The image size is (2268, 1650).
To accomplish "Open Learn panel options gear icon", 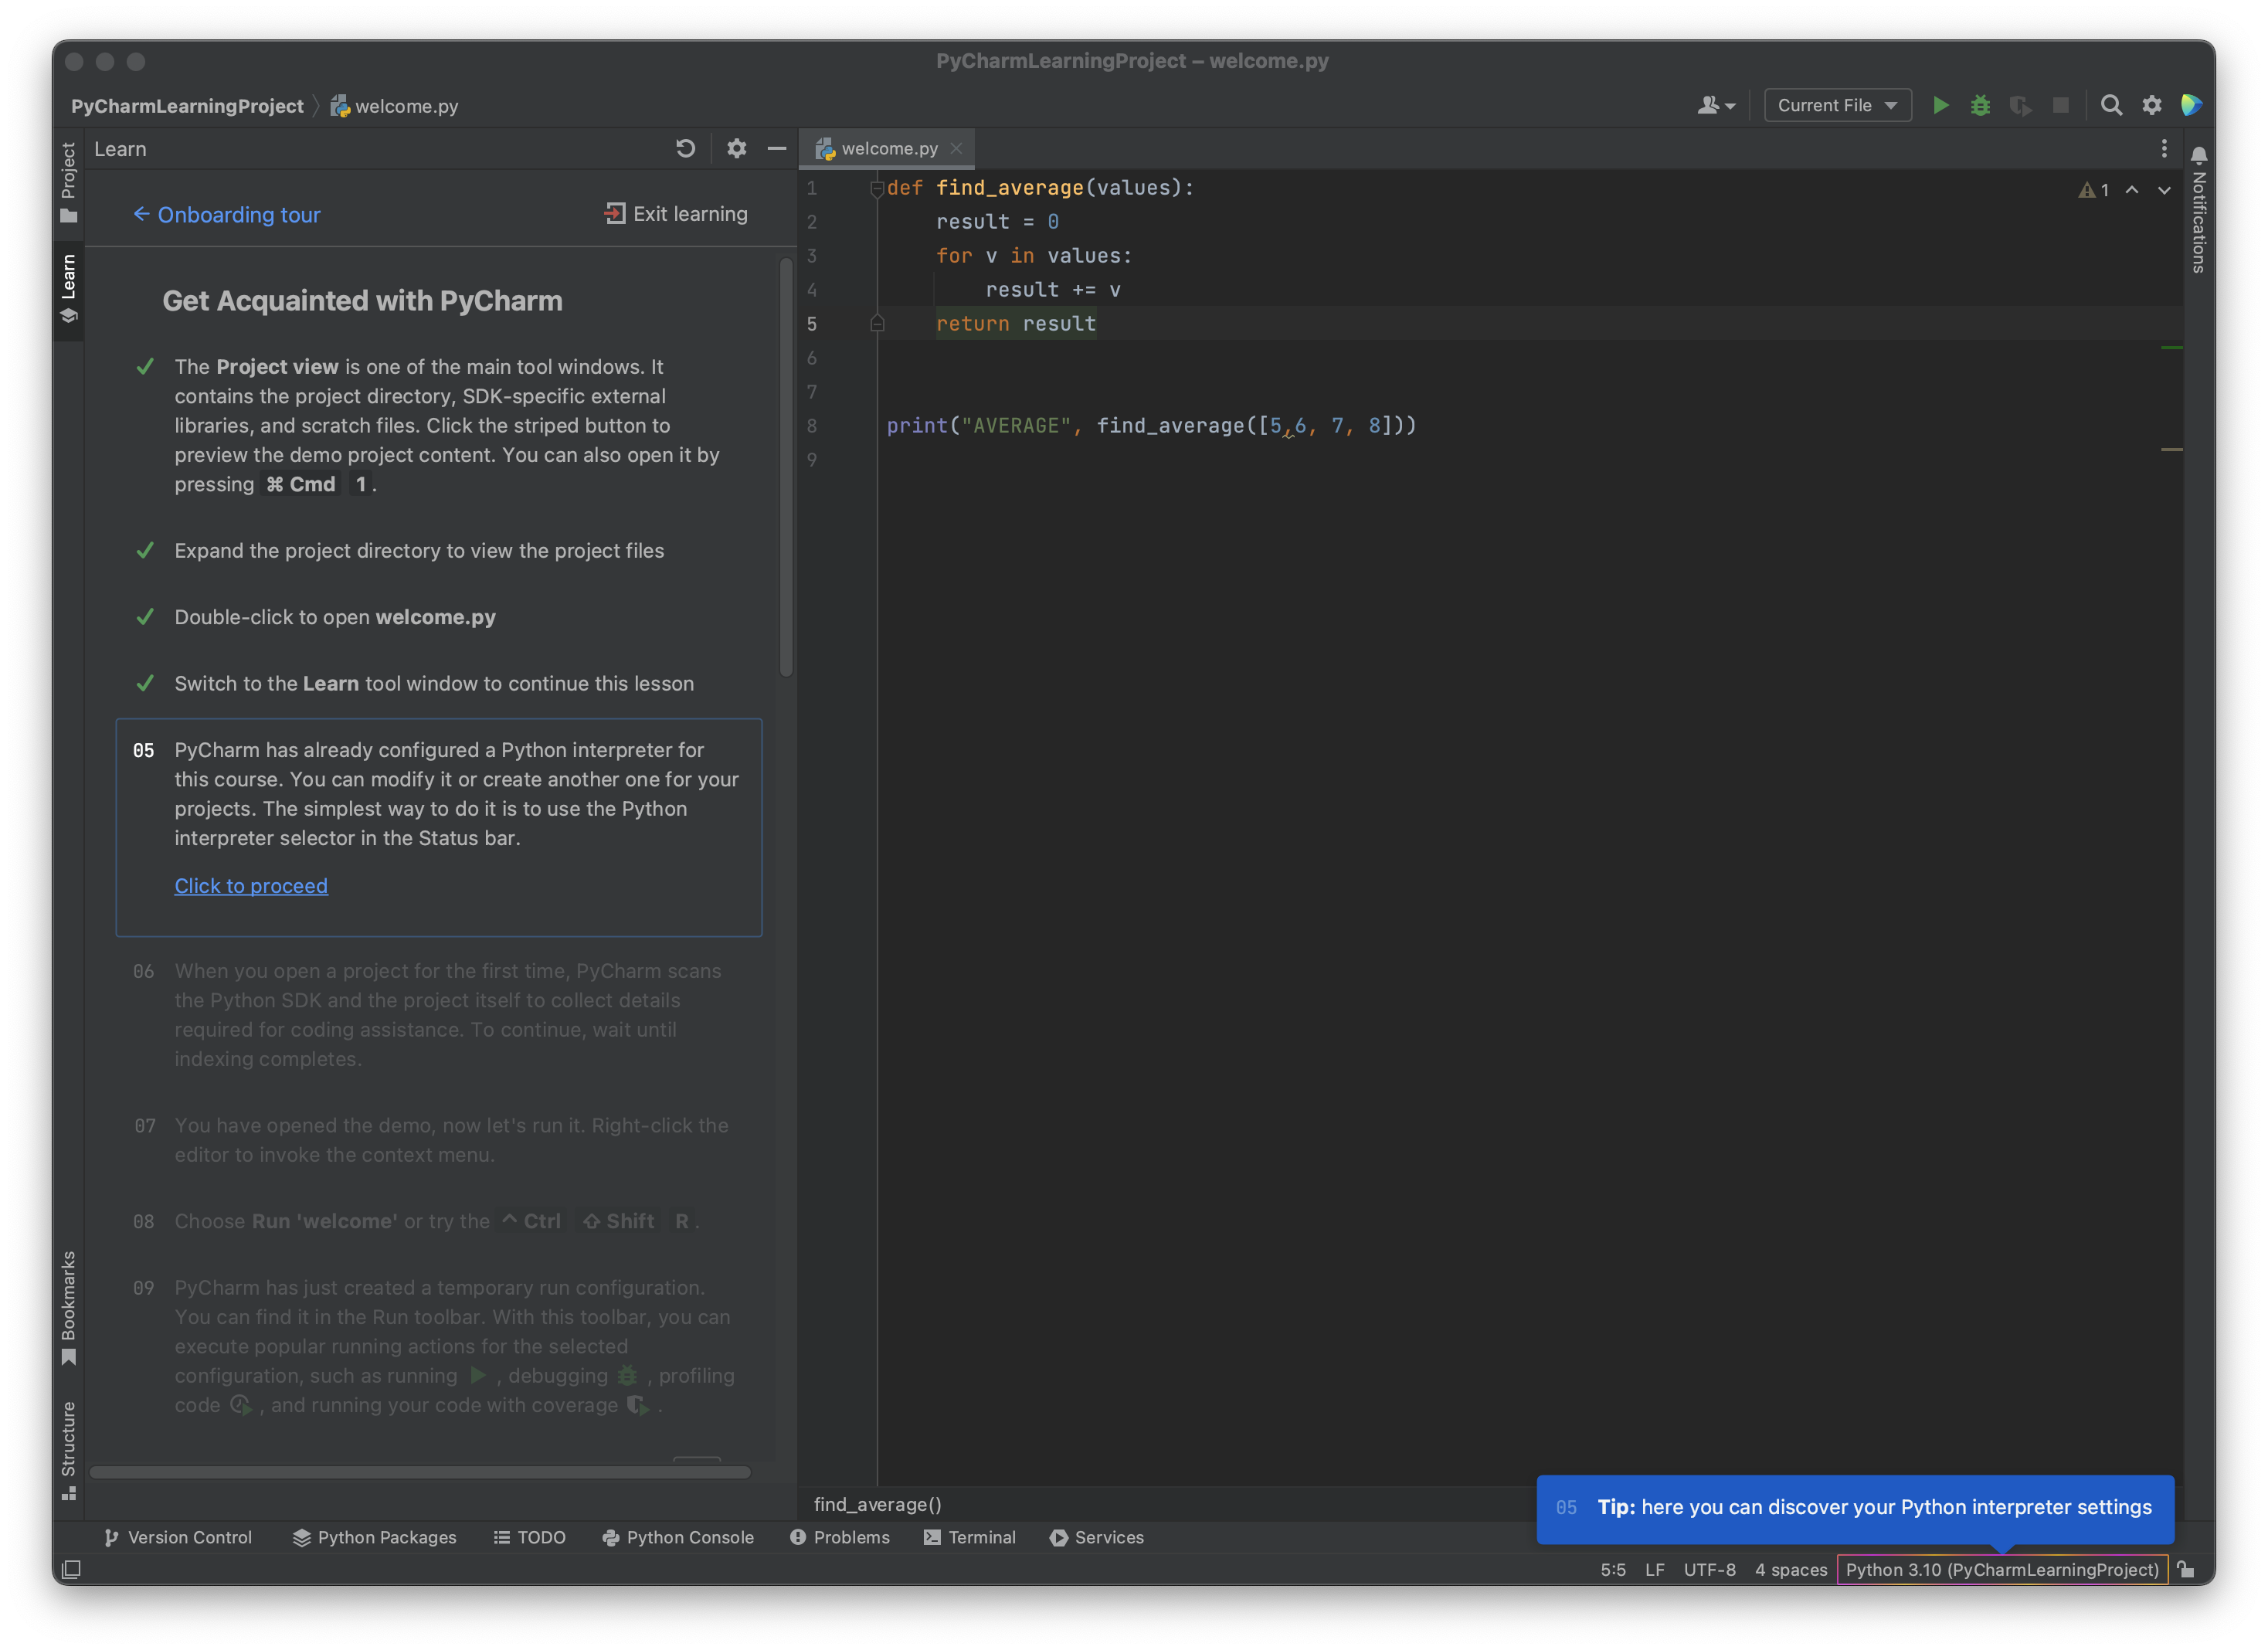I will [x=736, y=149].
